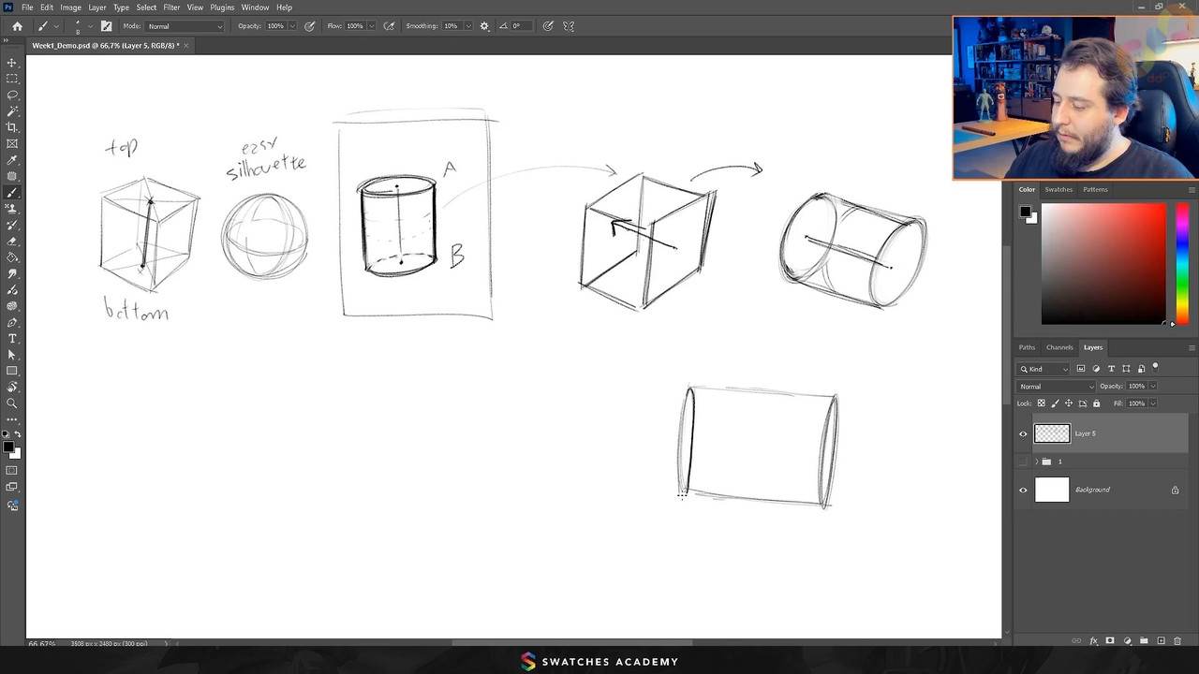This screenshot has width=1199, height=674.
Task: Select the Background layer thumbnail
Action: (1051, 490)
